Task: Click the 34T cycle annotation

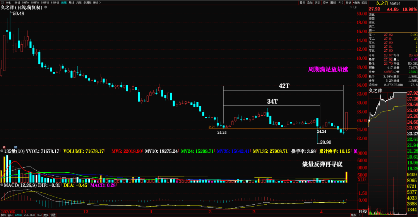Action: (x=272, y=101)
